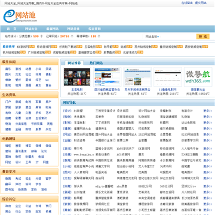This screenshot has height=215, width=215.
Task: Open 好用的下载站 in 最新收录
Action: coord(67,47)
